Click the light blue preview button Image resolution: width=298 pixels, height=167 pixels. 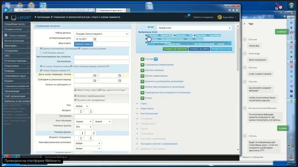pyautogui.click(x=221, y=49)
